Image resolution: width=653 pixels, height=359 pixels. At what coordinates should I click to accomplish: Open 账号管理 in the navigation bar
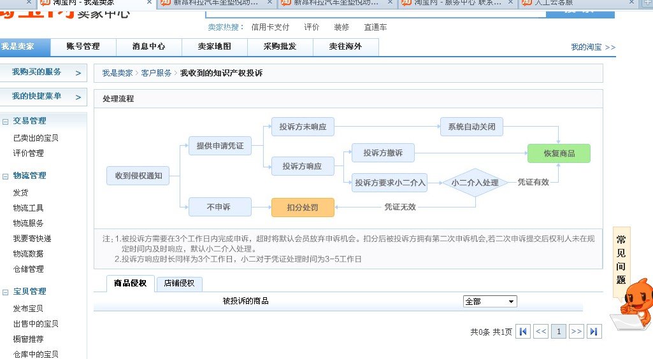coord(83,46)
